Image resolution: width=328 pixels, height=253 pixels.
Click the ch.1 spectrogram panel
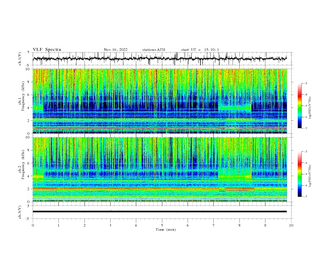point(160,101)
